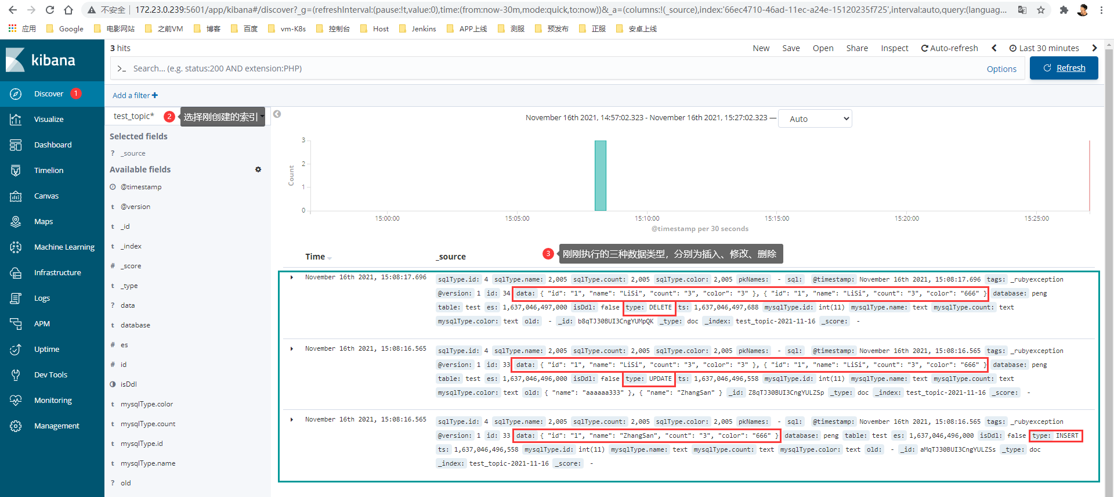Select the mysqlType.name field
Image resolution: width=1114 pixels, height=497 pixels.
(x=148, y=463)
